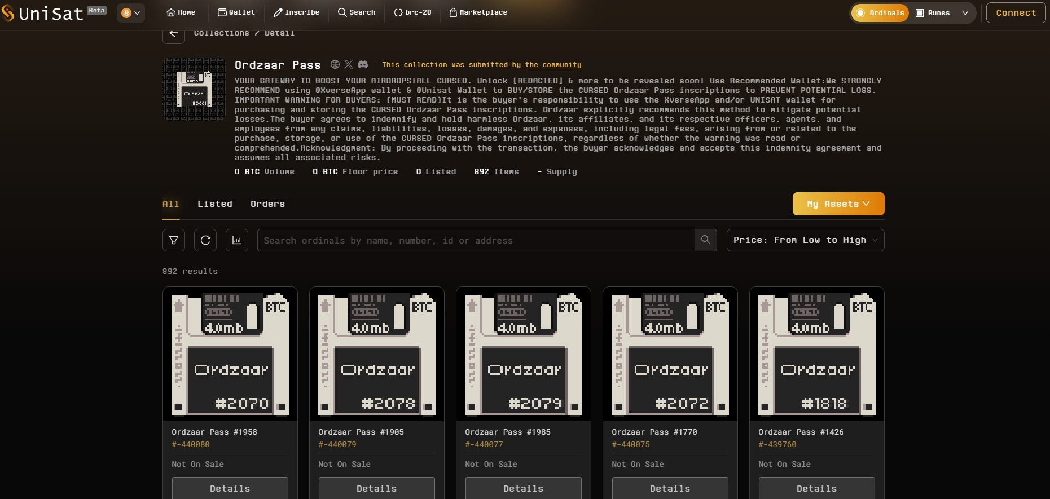Open the collection X (Twitter) icon
Screen dimensions: 1050x499
[x=349, y=64]
